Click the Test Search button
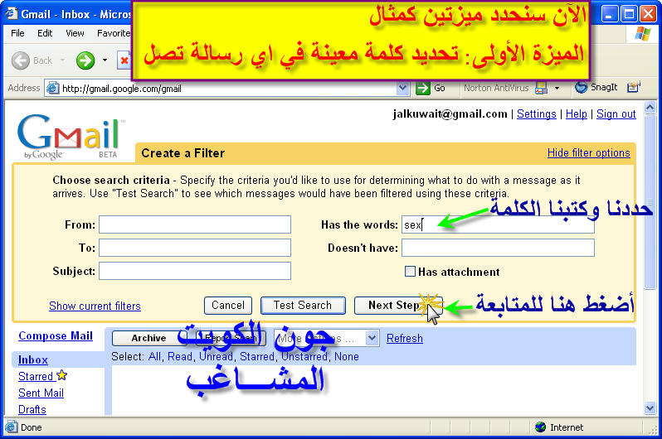662x439 pixels. coord(303,306)
